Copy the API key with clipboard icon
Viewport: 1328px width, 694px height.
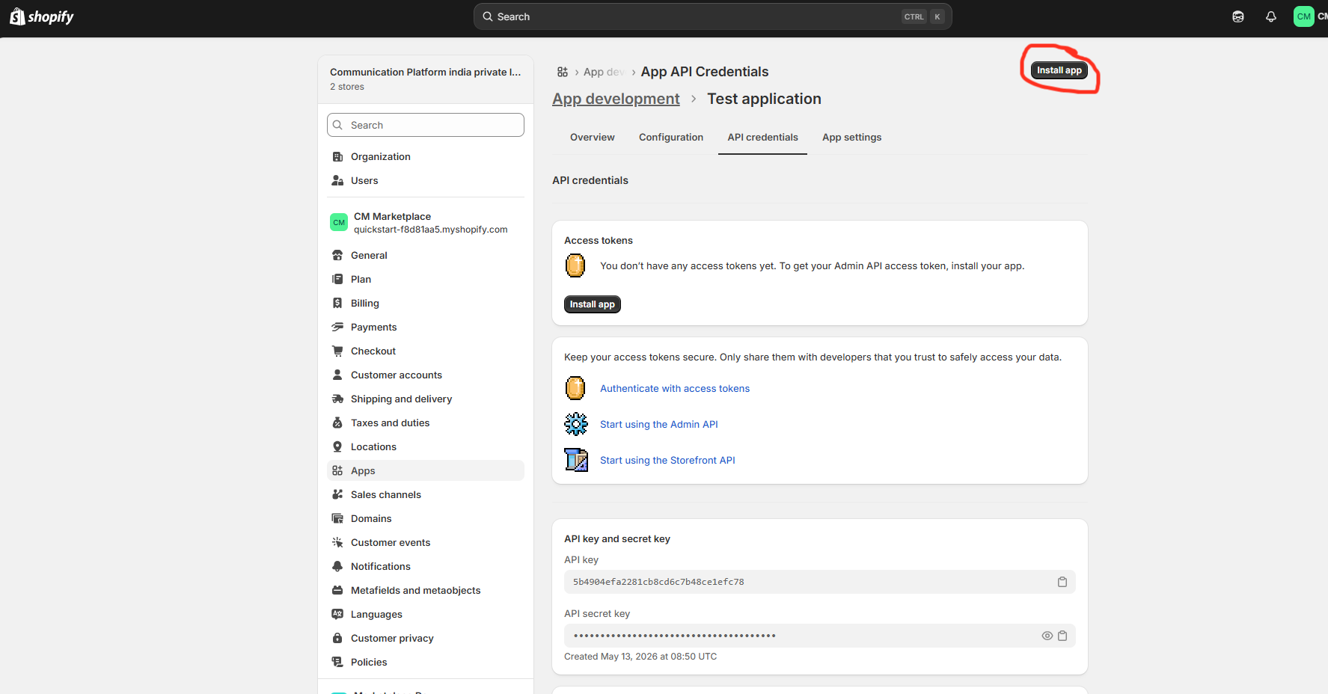[x=1062, y=582]
